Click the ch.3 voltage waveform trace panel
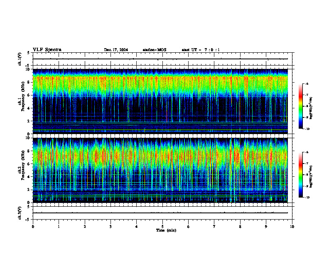Screen dimensions: 329x254 pyautogui.click(x=162, y=213)
